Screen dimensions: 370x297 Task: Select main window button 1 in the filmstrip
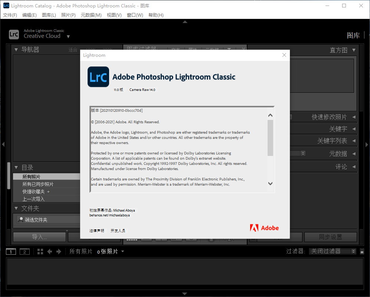coord(11,252)
